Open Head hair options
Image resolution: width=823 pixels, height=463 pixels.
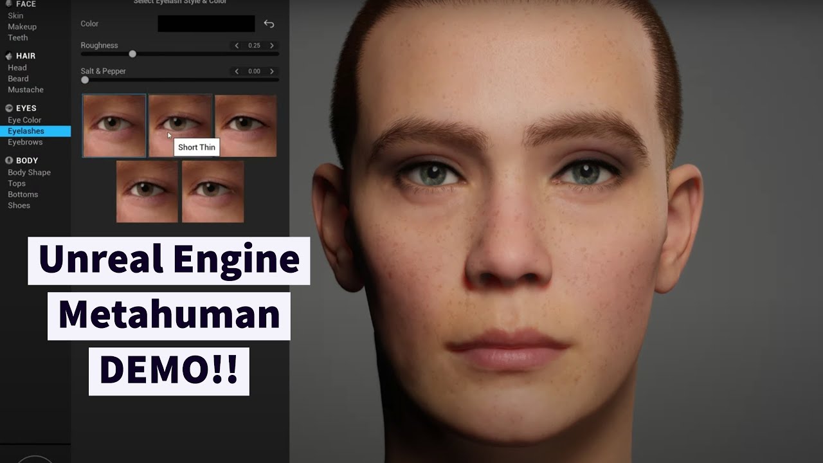17,68
